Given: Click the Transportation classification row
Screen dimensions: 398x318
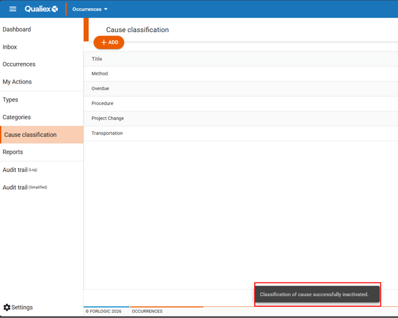Looking at the screenshot, I should 107,133.
